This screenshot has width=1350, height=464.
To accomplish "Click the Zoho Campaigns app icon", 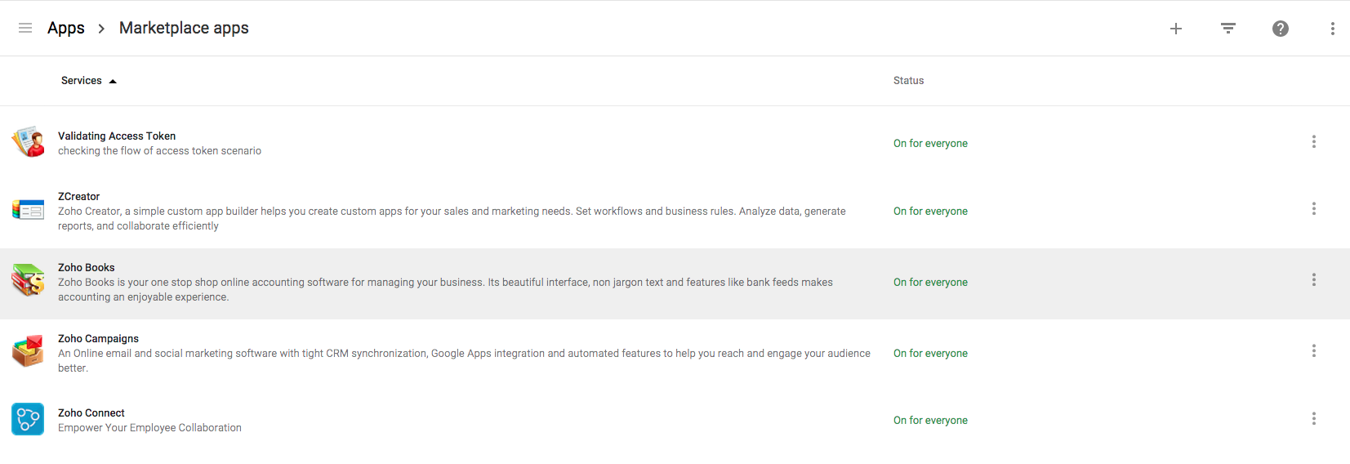I will [28, 351].
